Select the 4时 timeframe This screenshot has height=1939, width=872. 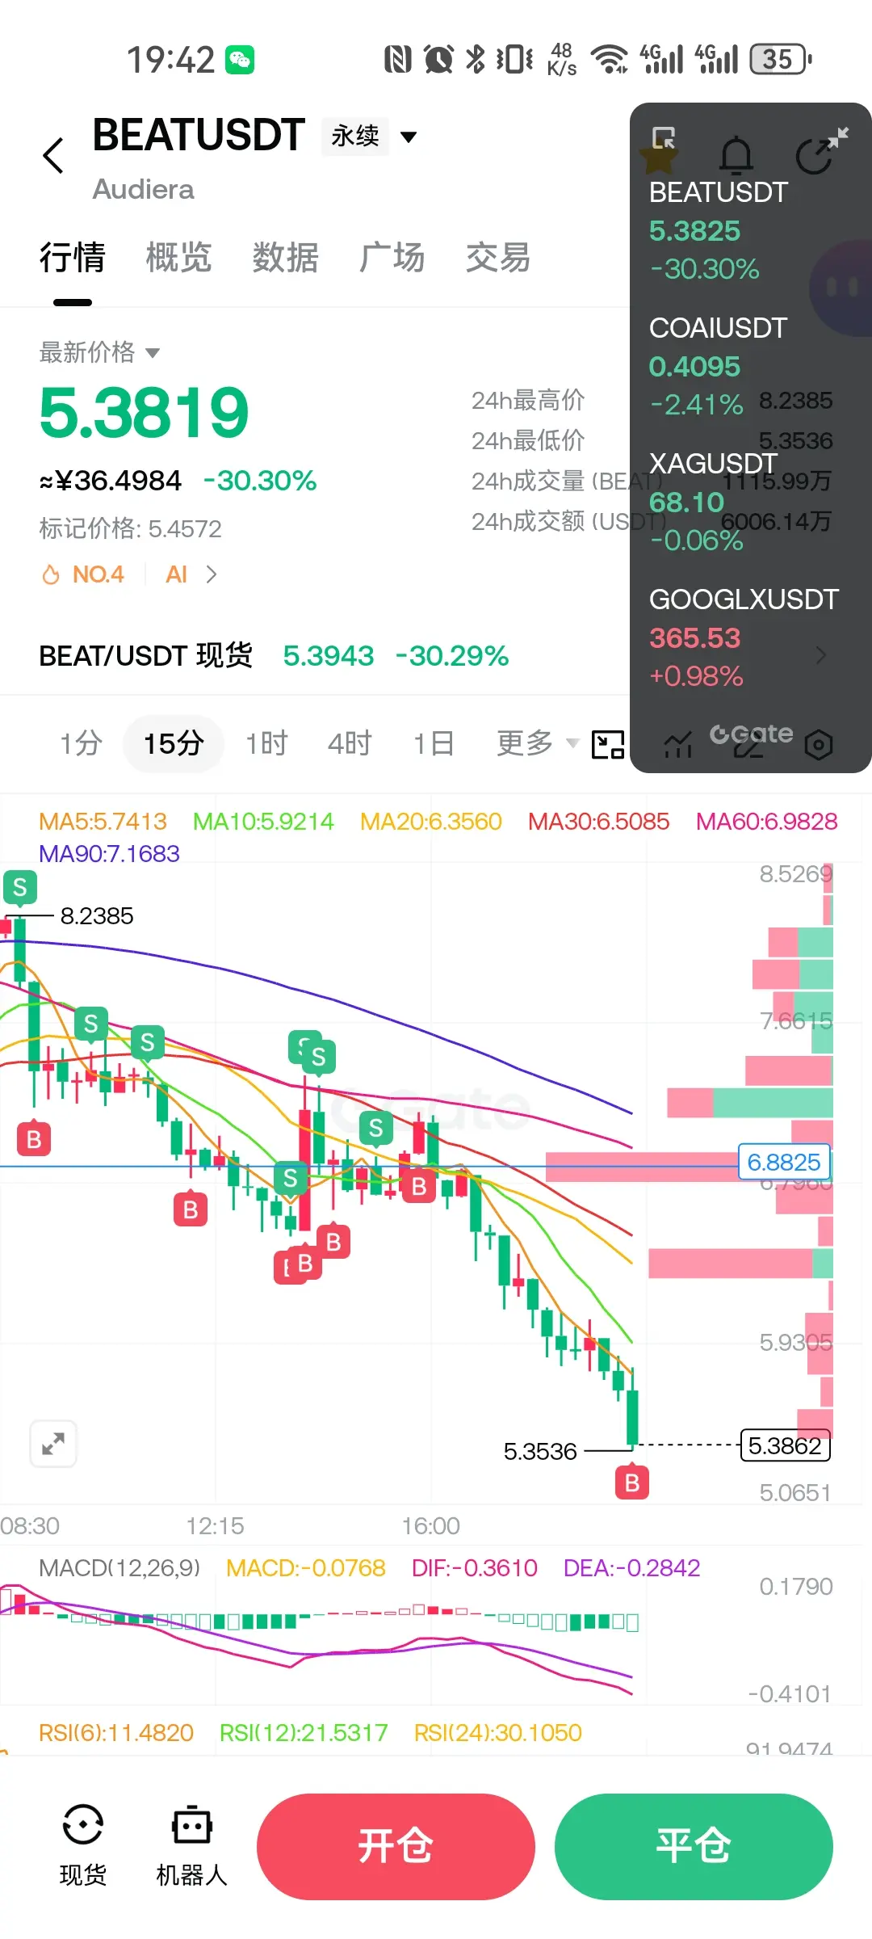click(350, 743)
